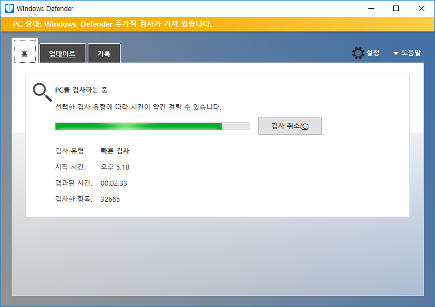
Task: Click the 시작 시간 label
Action: (71, 167)
